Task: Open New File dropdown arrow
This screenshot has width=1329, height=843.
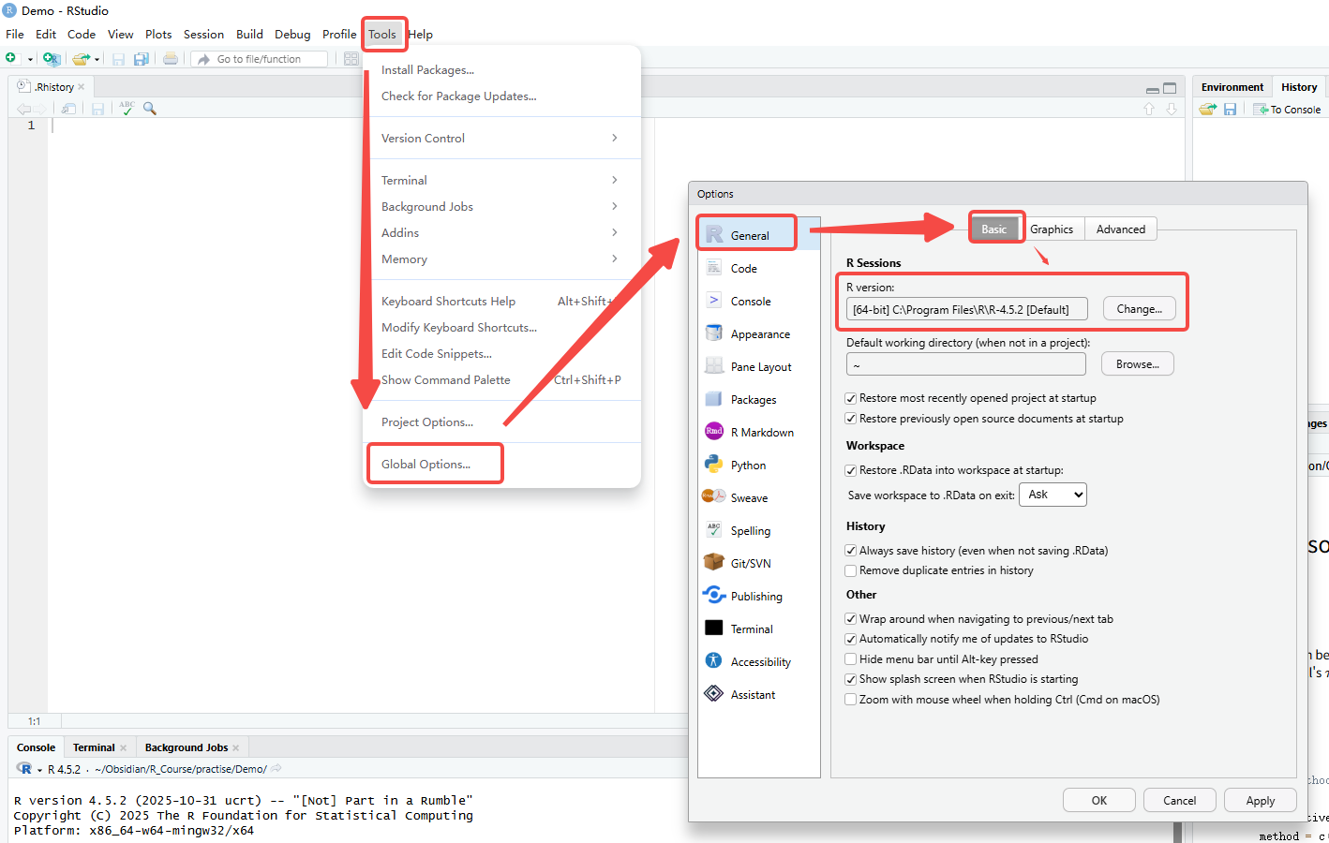Action: [30, 59]
